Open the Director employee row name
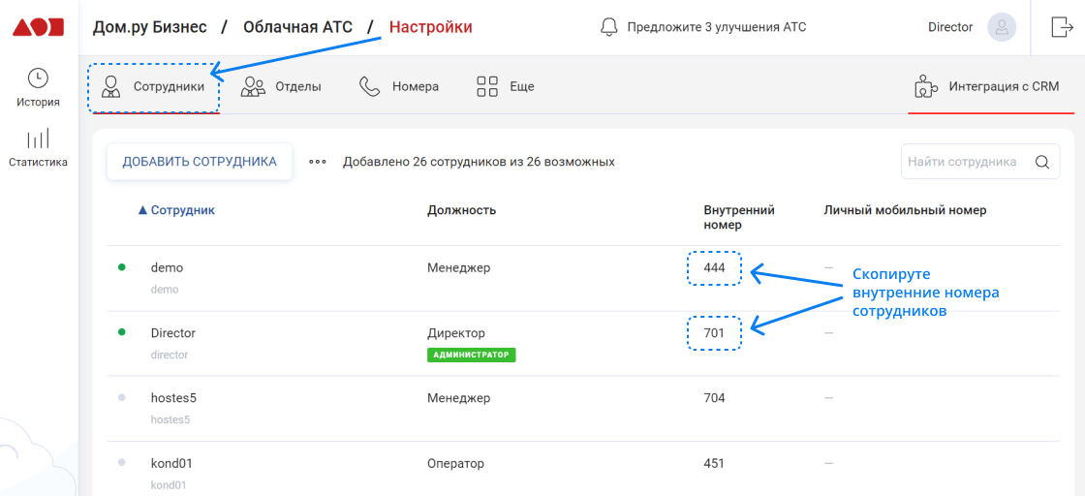This screenshot has height=496, width=1085. coord(173,332)
